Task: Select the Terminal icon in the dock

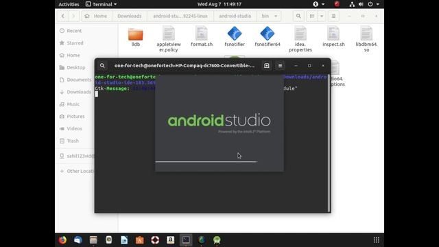Action: coord(186,240)
